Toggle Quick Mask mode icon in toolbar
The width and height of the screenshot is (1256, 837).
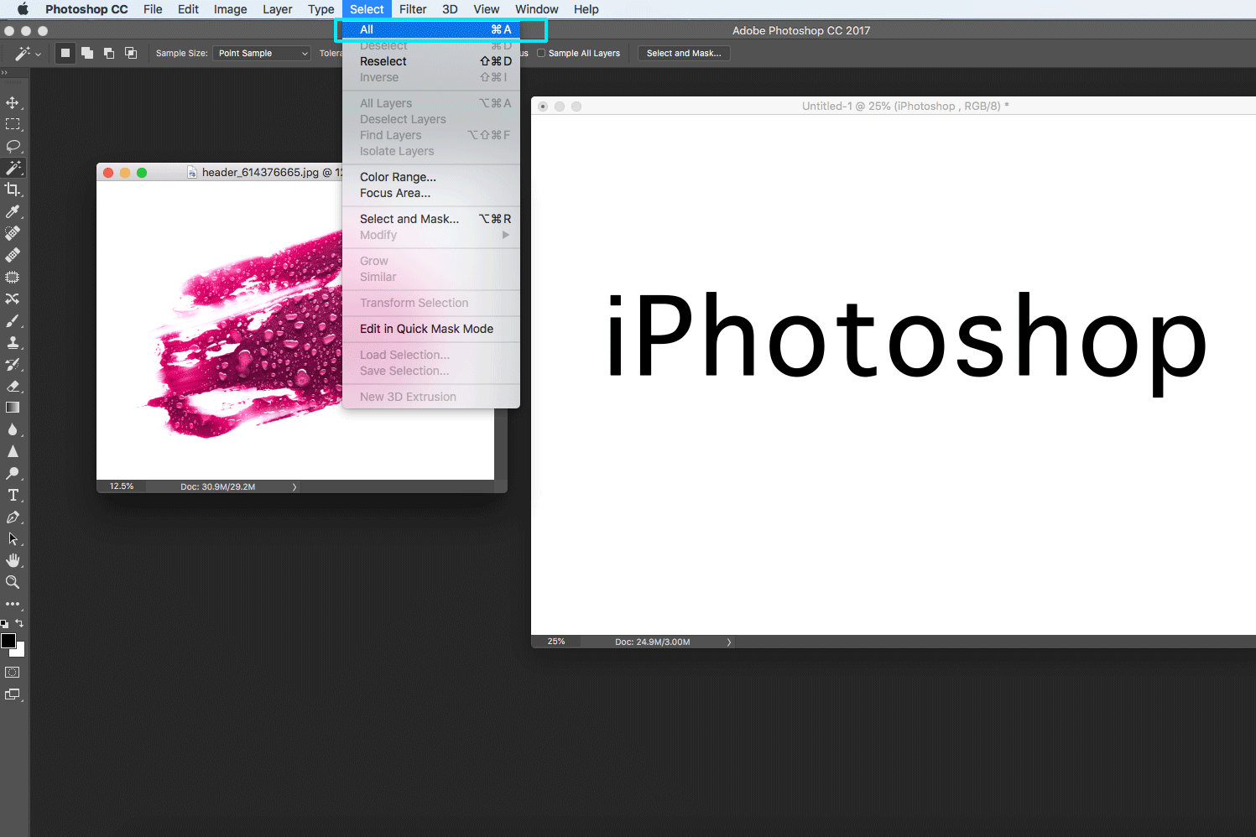[x=13, y=673]
